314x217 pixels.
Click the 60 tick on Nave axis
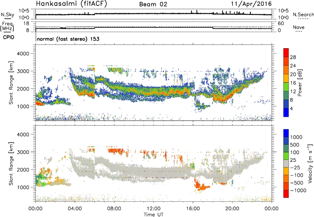click(x=281, y=24)
